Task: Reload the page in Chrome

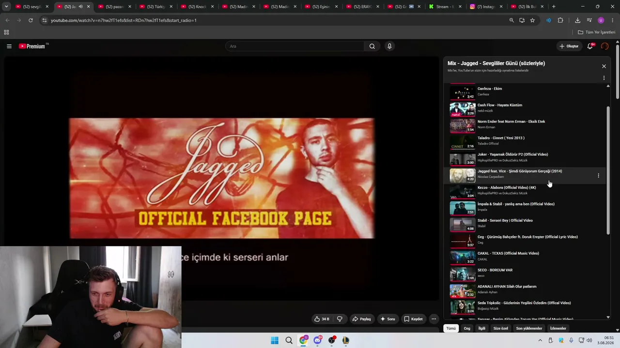Action: [31, 20]
